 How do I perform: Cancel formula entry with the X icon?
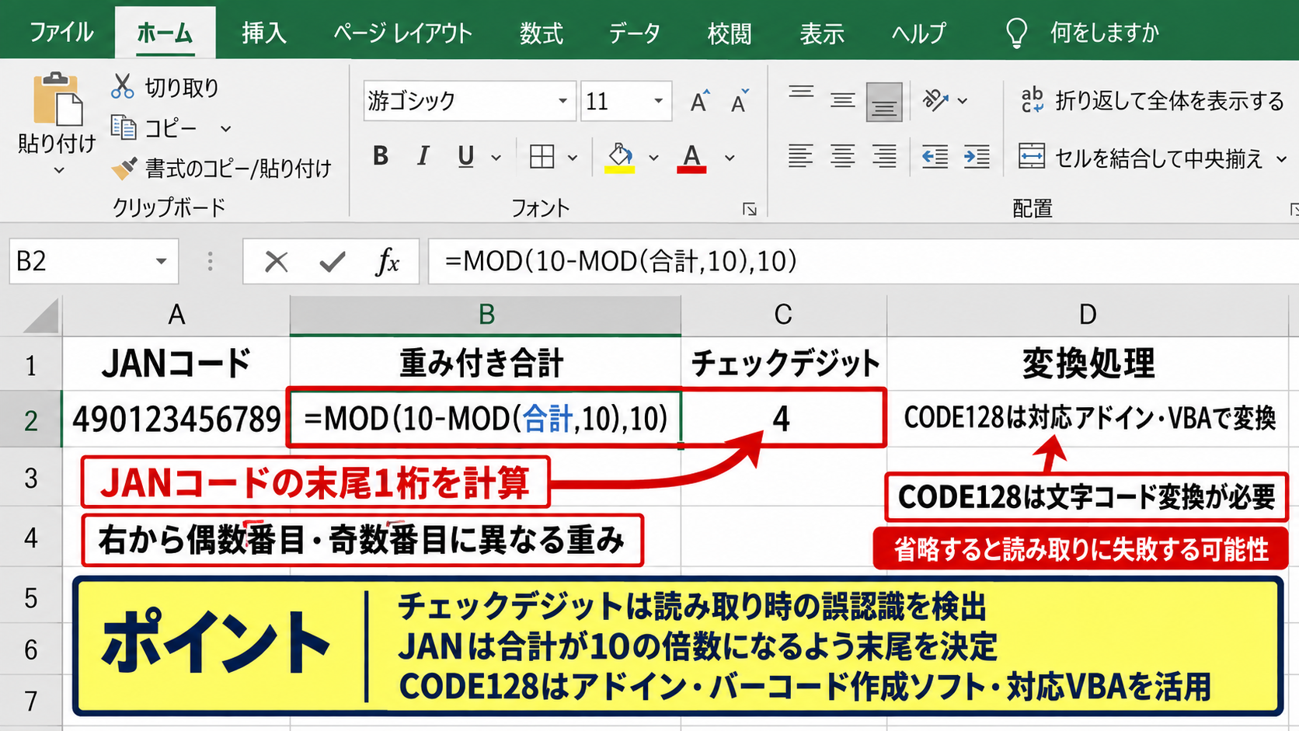pyautogui.click(x=276, y=262)
